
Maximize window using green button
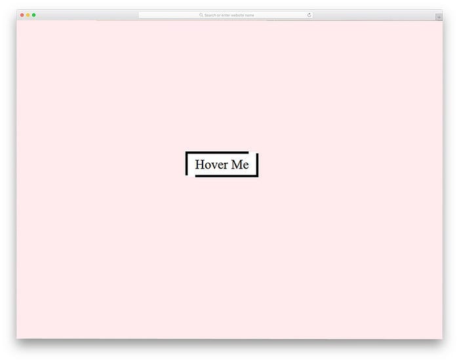[34, 15]
